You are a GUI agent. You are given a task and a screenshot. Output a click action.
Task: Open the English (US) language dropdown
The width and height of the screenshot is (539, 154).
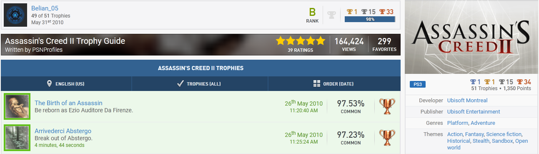point(66,83)
